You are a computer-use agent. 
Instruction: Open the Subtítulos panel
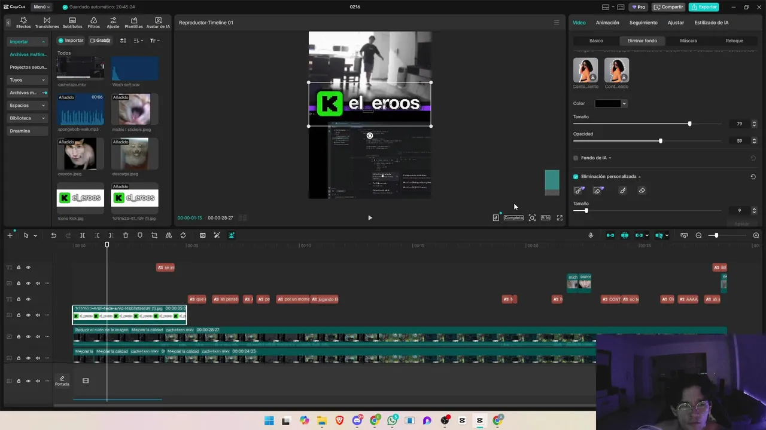[72, 23]
